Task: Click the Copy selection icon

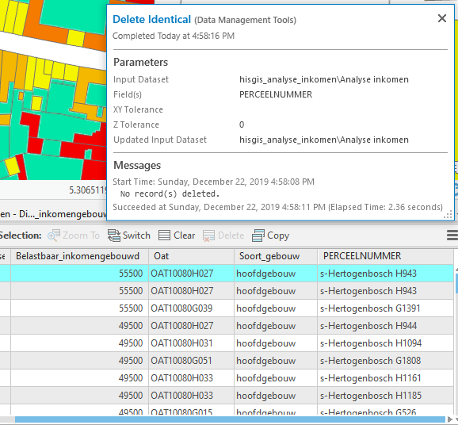Action: click(x=258, y=235)
